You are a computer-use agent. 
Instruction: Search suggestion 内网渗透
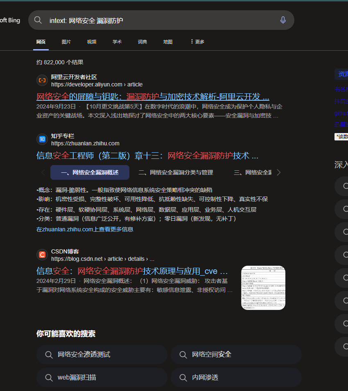236,377
